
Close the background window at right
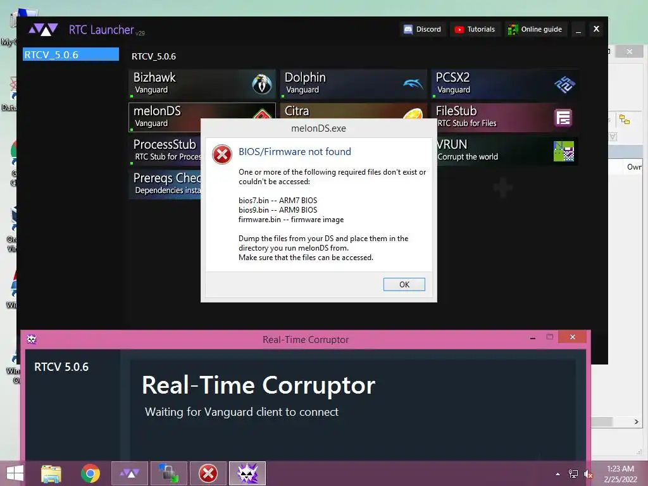point(630,52)
